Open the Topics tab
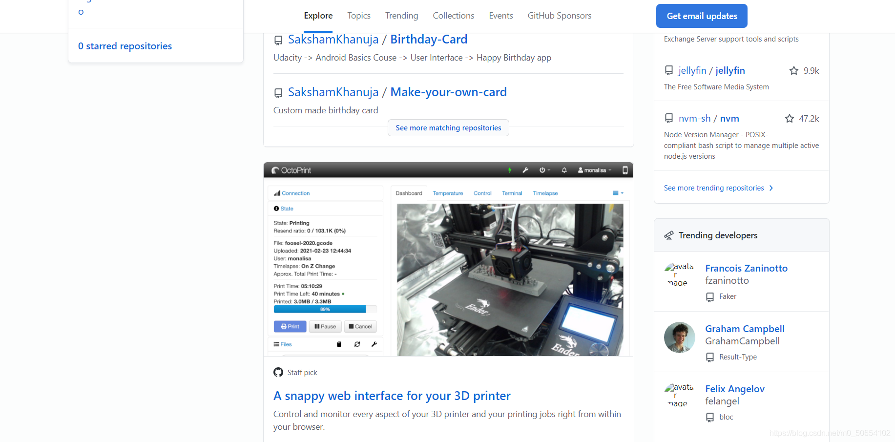This screenshot has width=895, height=442. click(359, 16)
